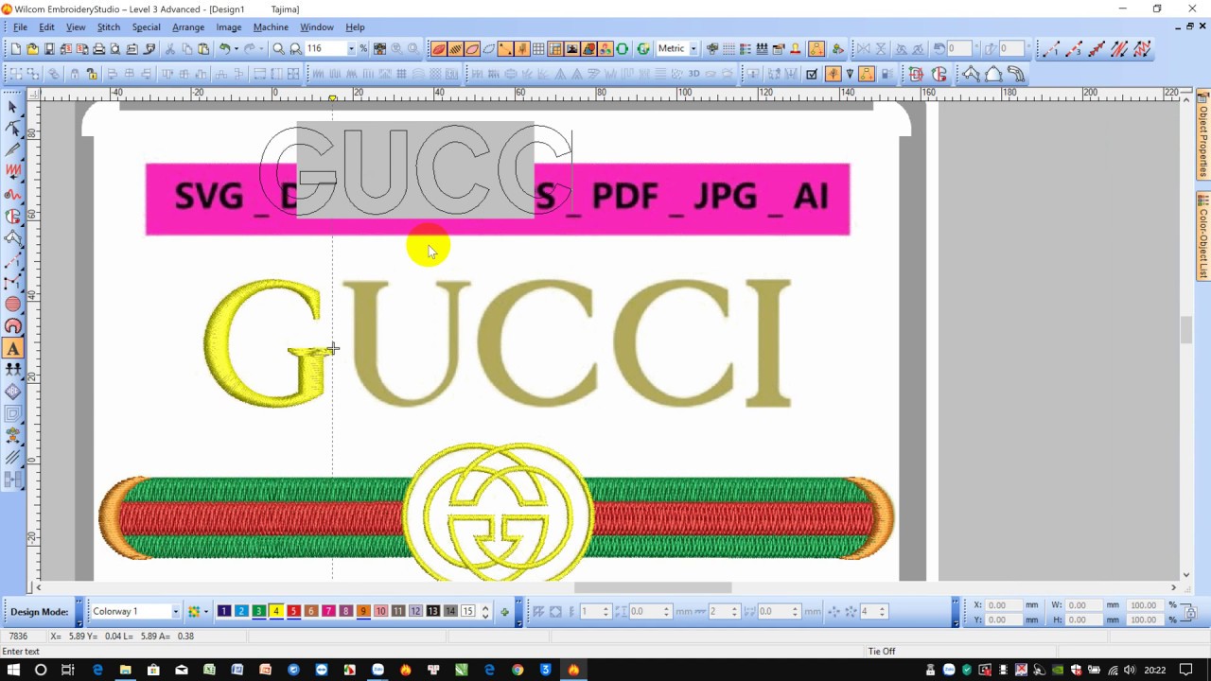Screen dimensions: 1211x681
Task: Toggle the orange hand icon in second toolbar
Action: (833, 74)
